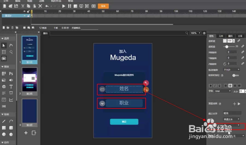Image resolution: width=246 pixels, height=145 pixels.
Task: Open the 拖动旋转 不允许 dropdown
Action: (232, 70)
